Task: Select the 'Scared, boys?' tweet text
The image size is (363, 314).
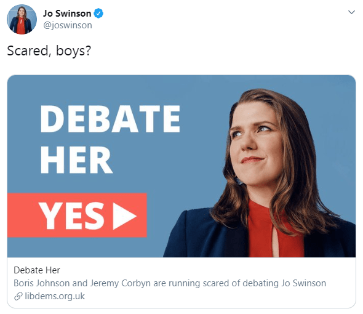Action: (49, 50)
